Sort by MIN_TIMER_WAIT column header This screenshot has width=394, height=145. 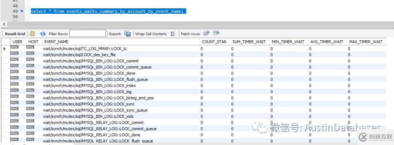pyautogui.click(x=288, y=42)
